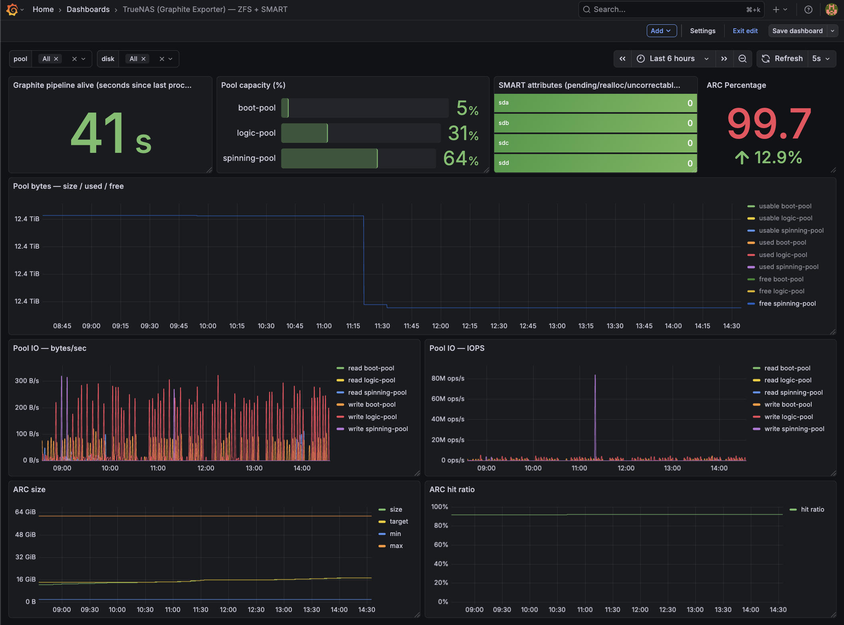Shift time range forward using the right arrows
This screenshot has height=625, width=844.
pos(724,59)
